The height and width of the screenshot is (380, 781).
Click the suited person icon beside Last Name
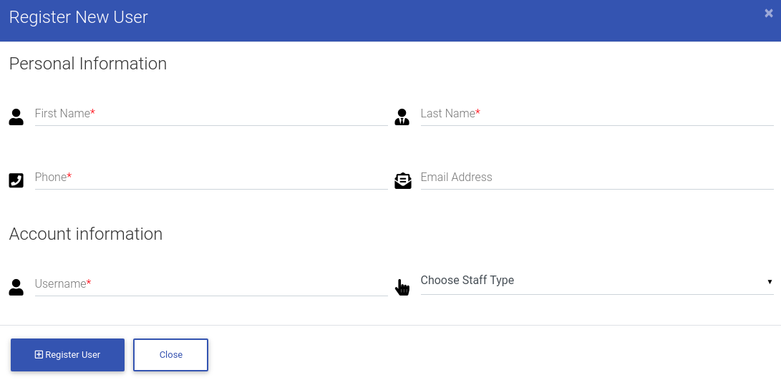[402, 117]
